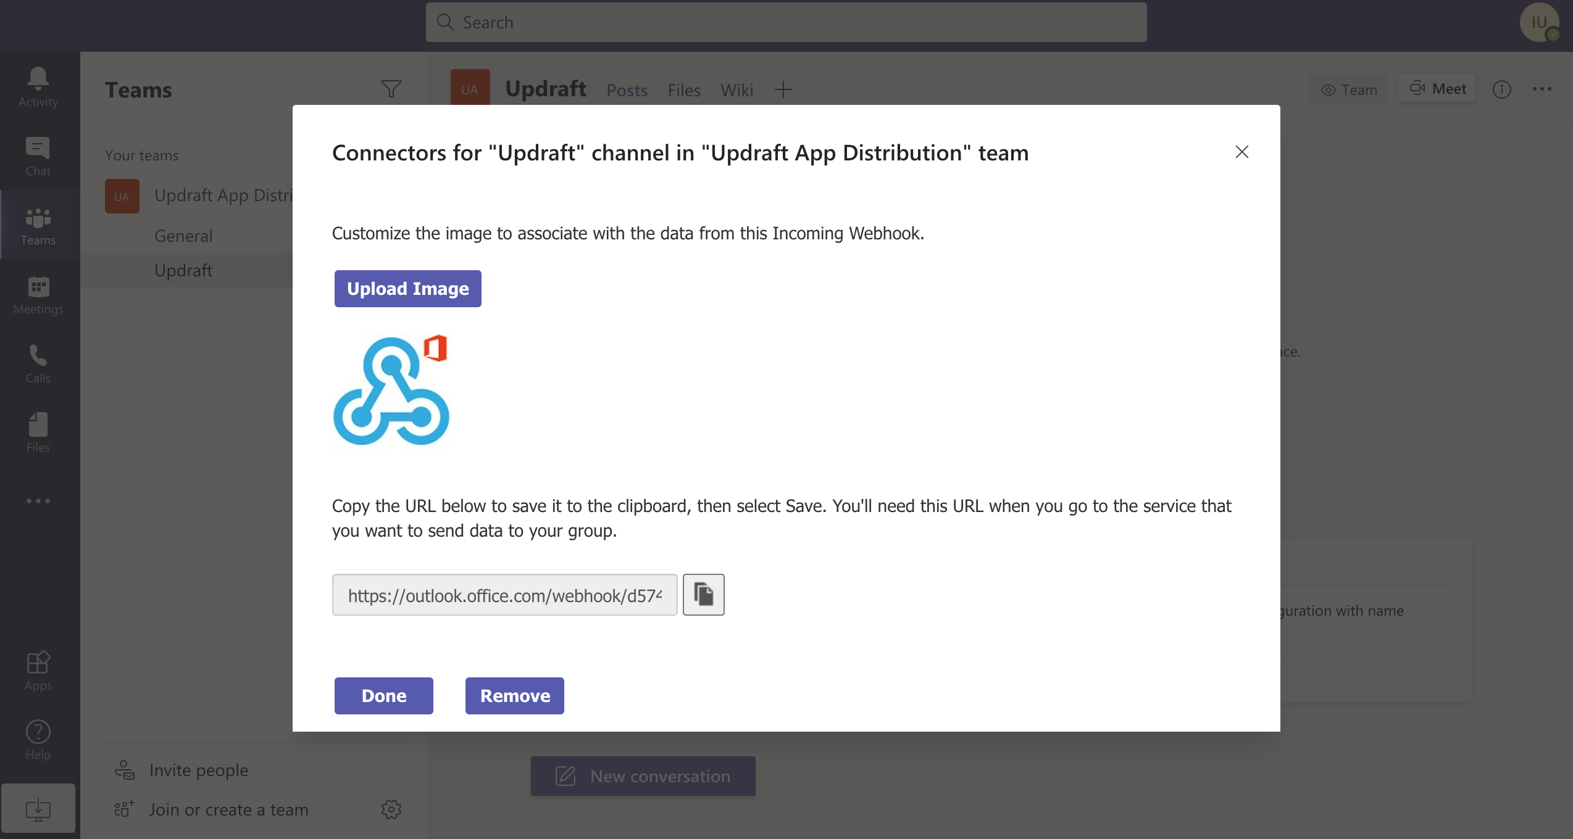Click the Your teams label
Image resolution: width=1573 pixels, height=839 pixels.
[x=142, y=155]
